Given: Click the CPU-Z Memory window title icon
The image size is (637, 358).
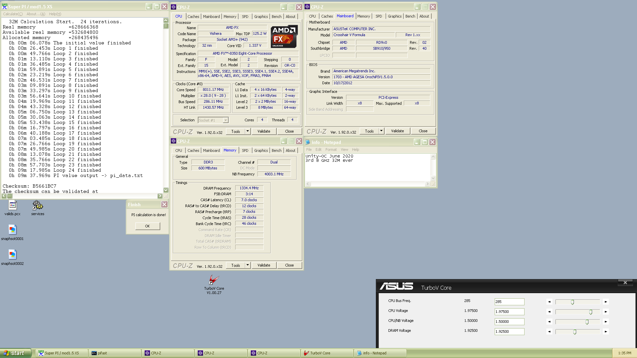Looking at the screenshot, I should 174,141.
